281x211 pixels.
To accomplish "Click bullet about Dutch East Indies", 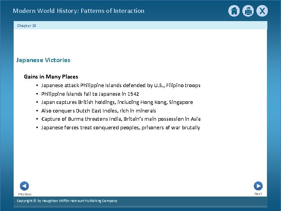I will (x=99, y=111).
